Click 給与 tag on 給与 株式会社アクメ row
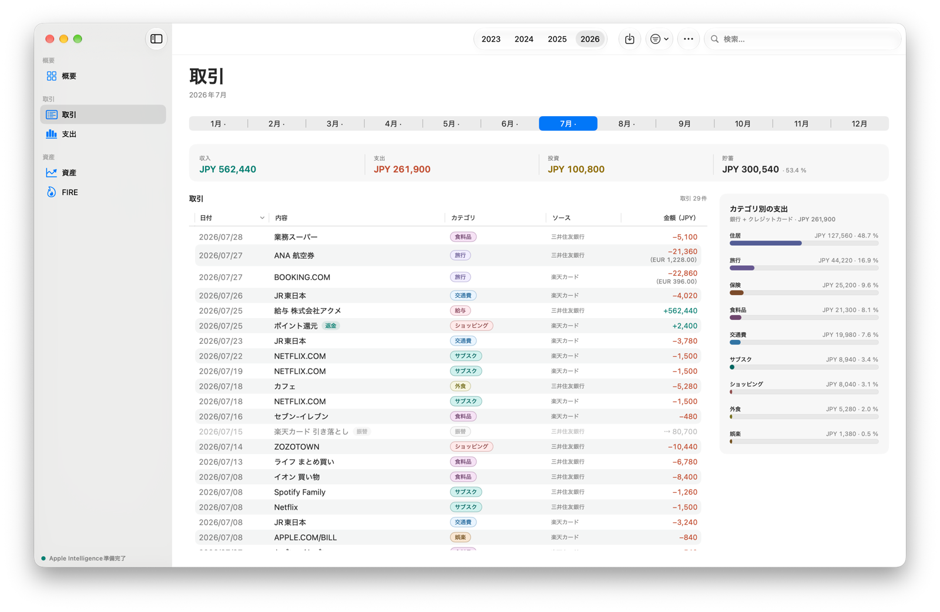Image resolution: width=940 pixels, height=612 pixels. click(460, 311)
